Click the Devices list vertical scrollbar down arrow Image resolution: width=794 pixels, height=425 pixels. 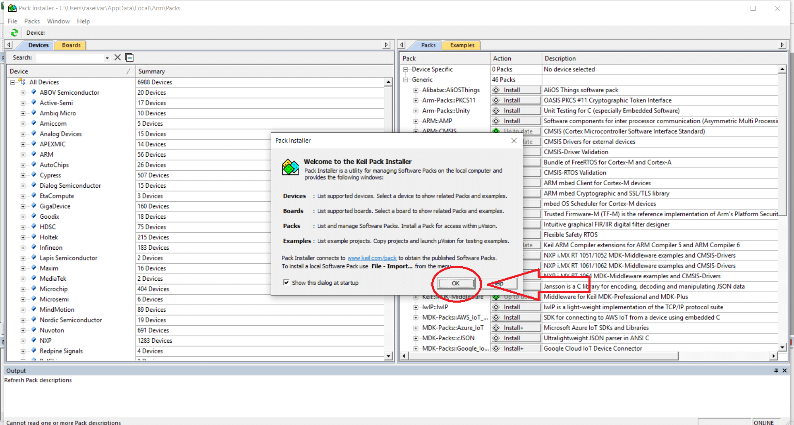tap(388, 356)
